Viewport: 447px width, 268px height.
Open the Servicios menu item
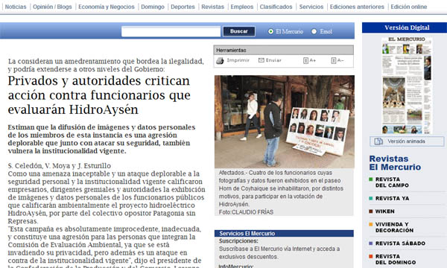(311, 7)
